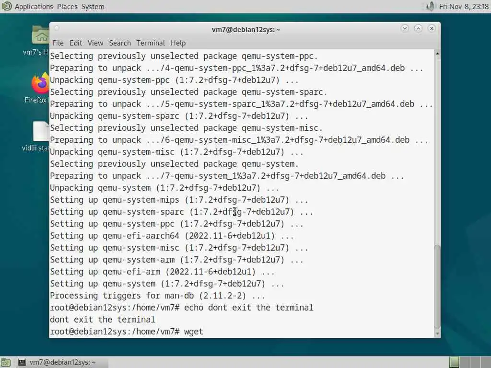
Task: Click the 'echo dont exit the terminal' line
Action: click(182, 308)
